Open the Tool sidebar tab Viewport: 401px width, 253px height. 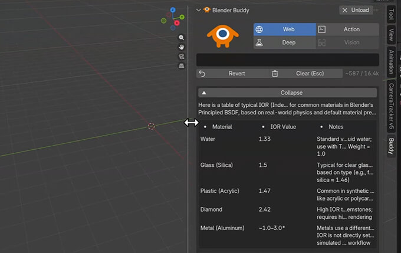(391, 14)
